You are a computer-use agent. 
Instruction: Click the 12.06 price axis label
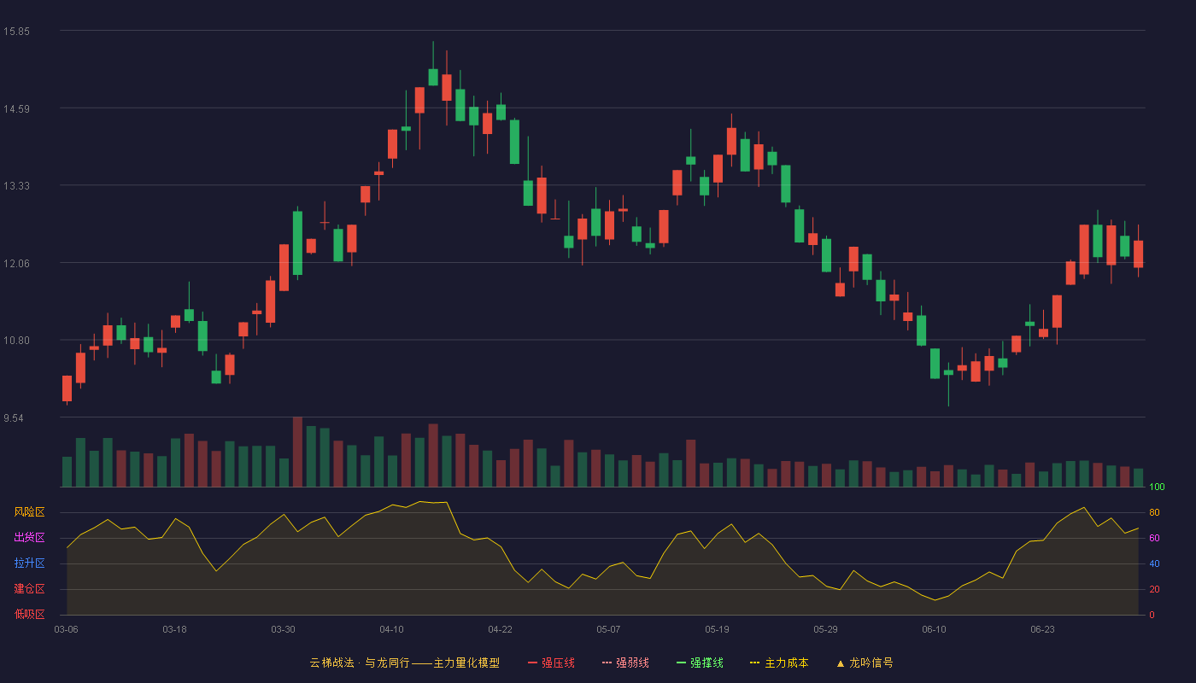pos(16,263)
